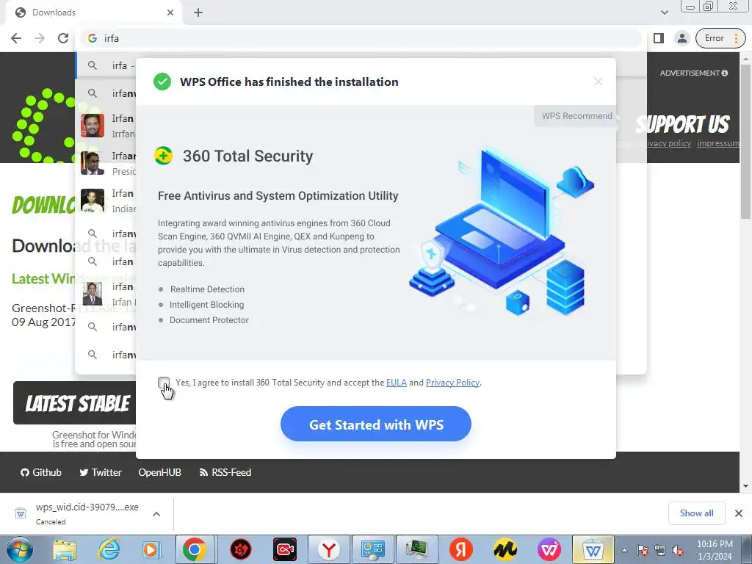Open the tab search dropdown arrow
This screenshot has height=564, width=752.
pos(664,12)
